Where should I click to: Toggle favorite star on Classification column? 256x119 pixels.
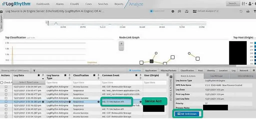94,75
